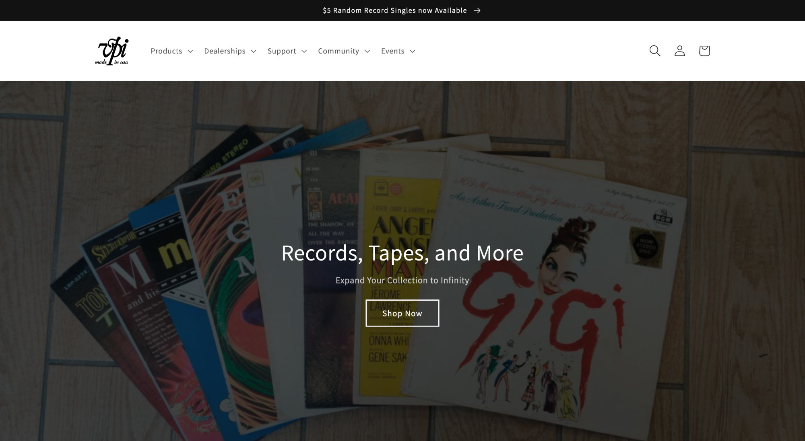Open the Support navigation item

pos(287,51)
